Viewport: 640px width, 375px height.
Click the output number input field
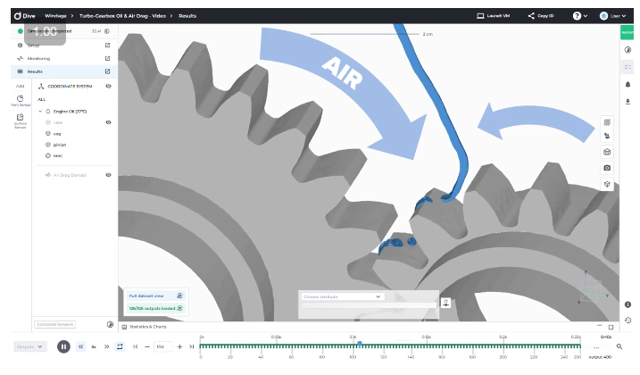[162, 346]
